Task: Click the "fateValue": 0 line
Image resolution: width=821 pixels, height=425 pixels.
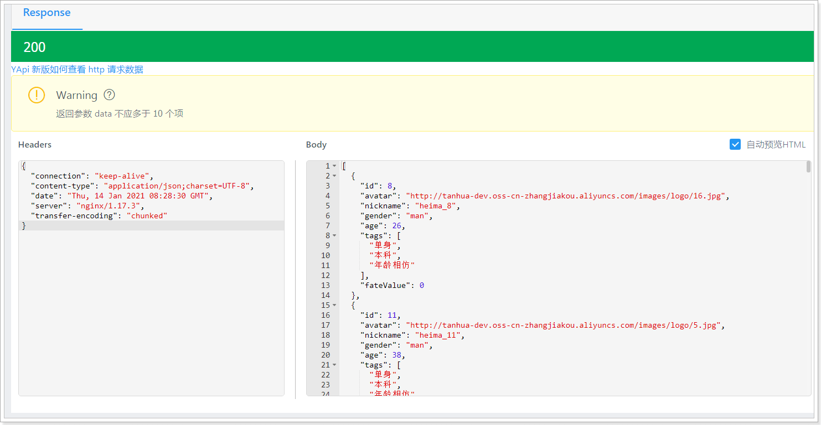Action: pos(392,285)
